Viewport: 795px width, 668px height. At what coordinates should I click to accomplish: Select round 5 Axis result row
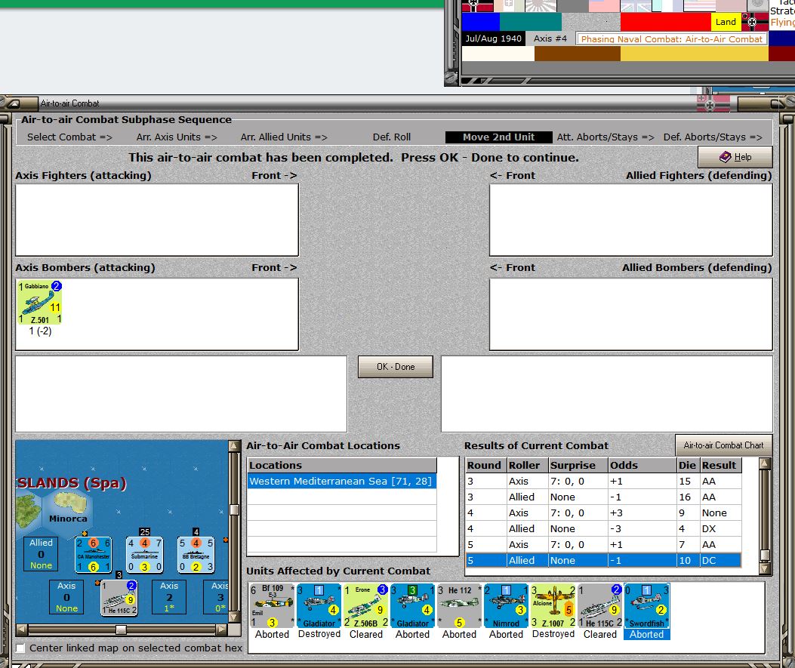point(603,544)
